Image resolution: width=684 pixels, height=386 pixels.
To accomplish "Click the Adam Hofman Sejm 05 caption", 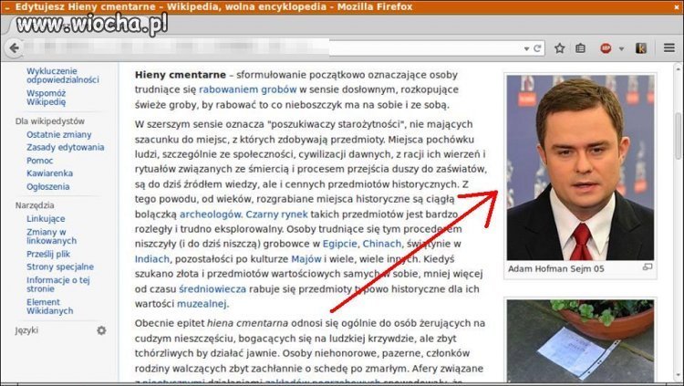I will pyautogui.click(x=556, y=268).
